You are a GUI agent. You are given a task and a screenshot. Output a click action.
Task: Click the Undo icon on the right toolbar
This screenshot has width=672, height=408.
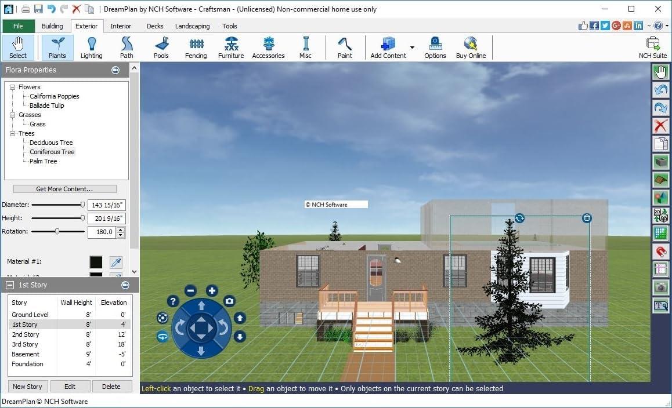[661, 90]
